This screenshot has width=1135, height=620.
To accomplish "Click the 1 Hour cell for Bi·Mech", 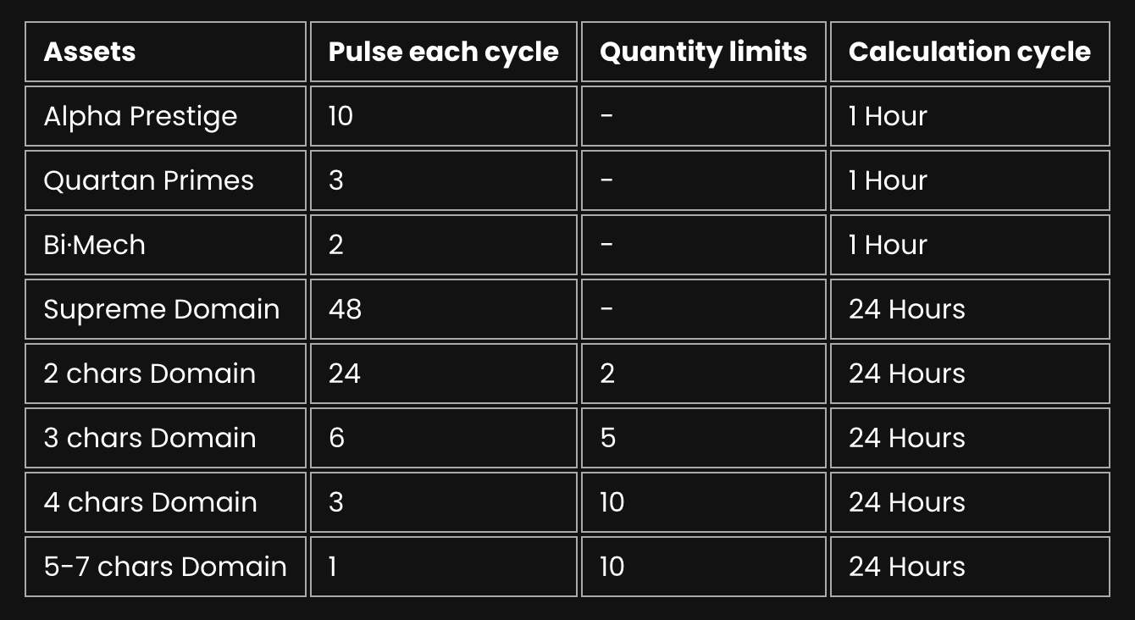I will tap(970, 245).
